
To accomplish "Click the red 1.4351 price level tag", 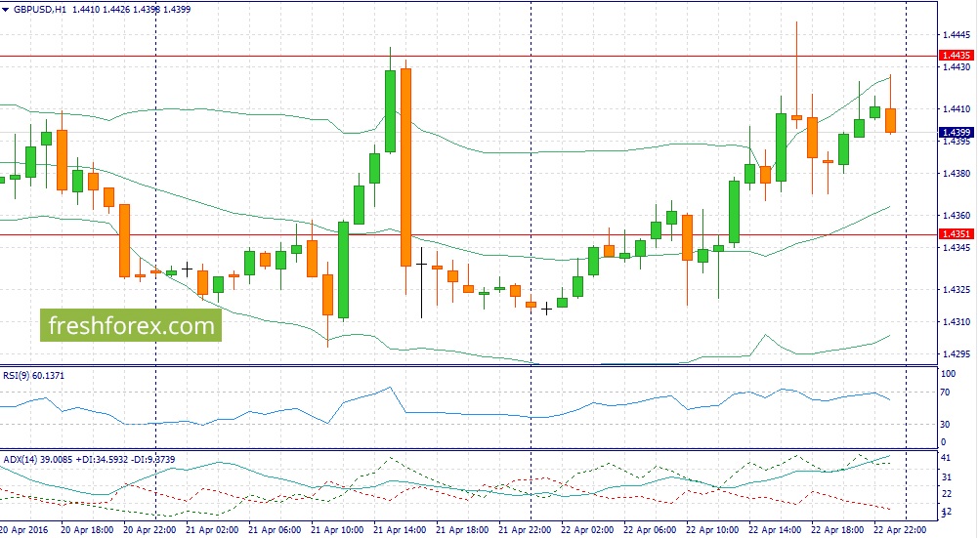I will pos(956,234).
